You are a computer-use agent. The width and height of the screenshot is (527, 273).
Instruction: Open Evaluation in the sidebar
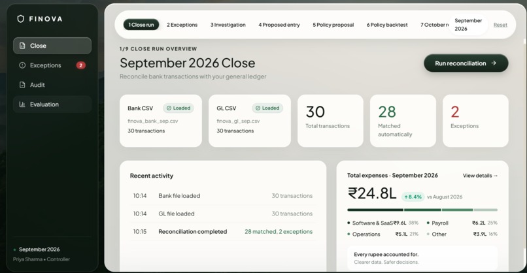(x=52, y=104)
